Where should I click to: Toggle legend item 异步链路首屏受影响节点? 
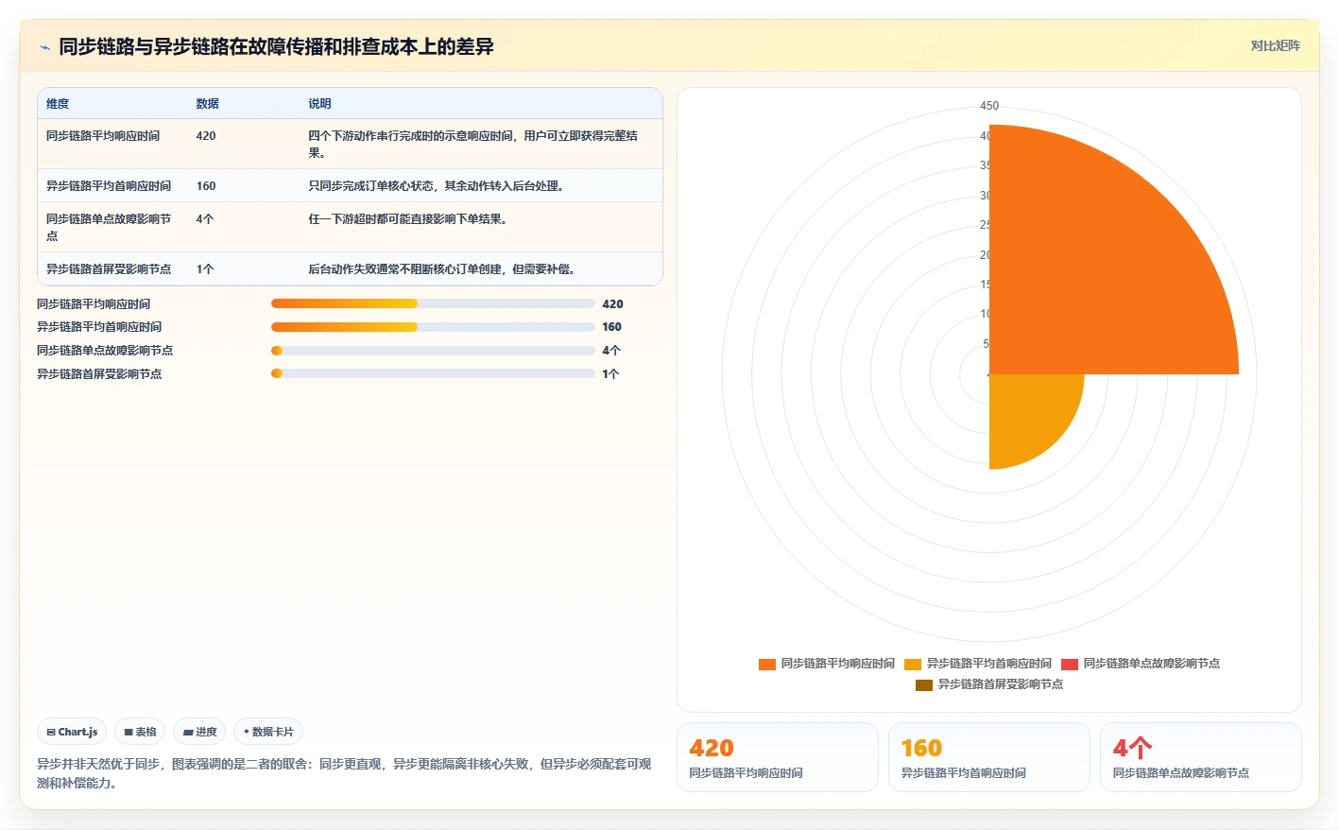[988, 684]
